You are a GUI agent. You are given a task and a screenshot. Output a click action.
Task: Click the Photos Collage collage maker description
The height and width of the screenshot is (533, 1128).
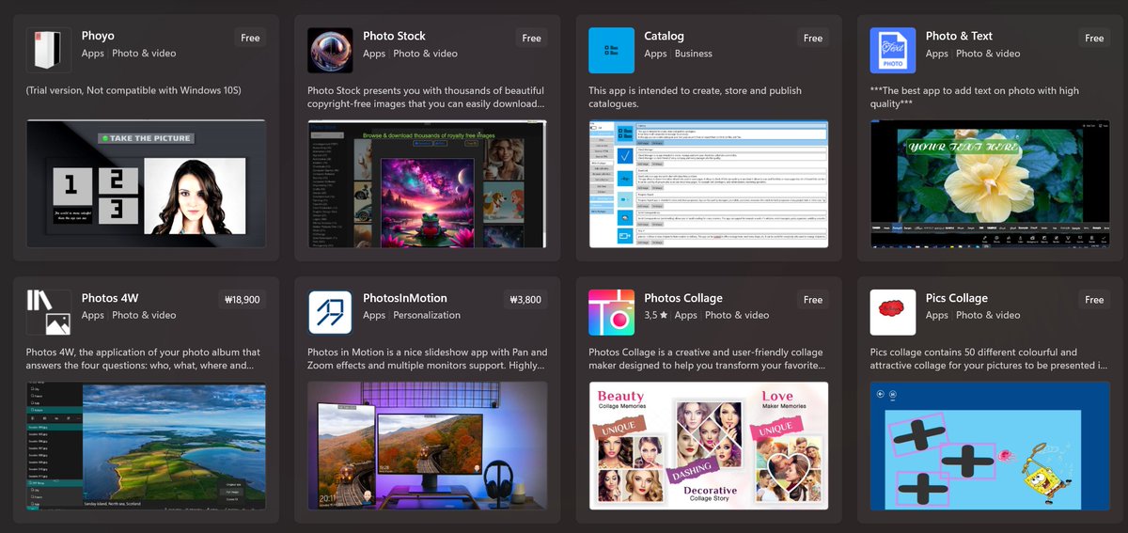point(707,359)
